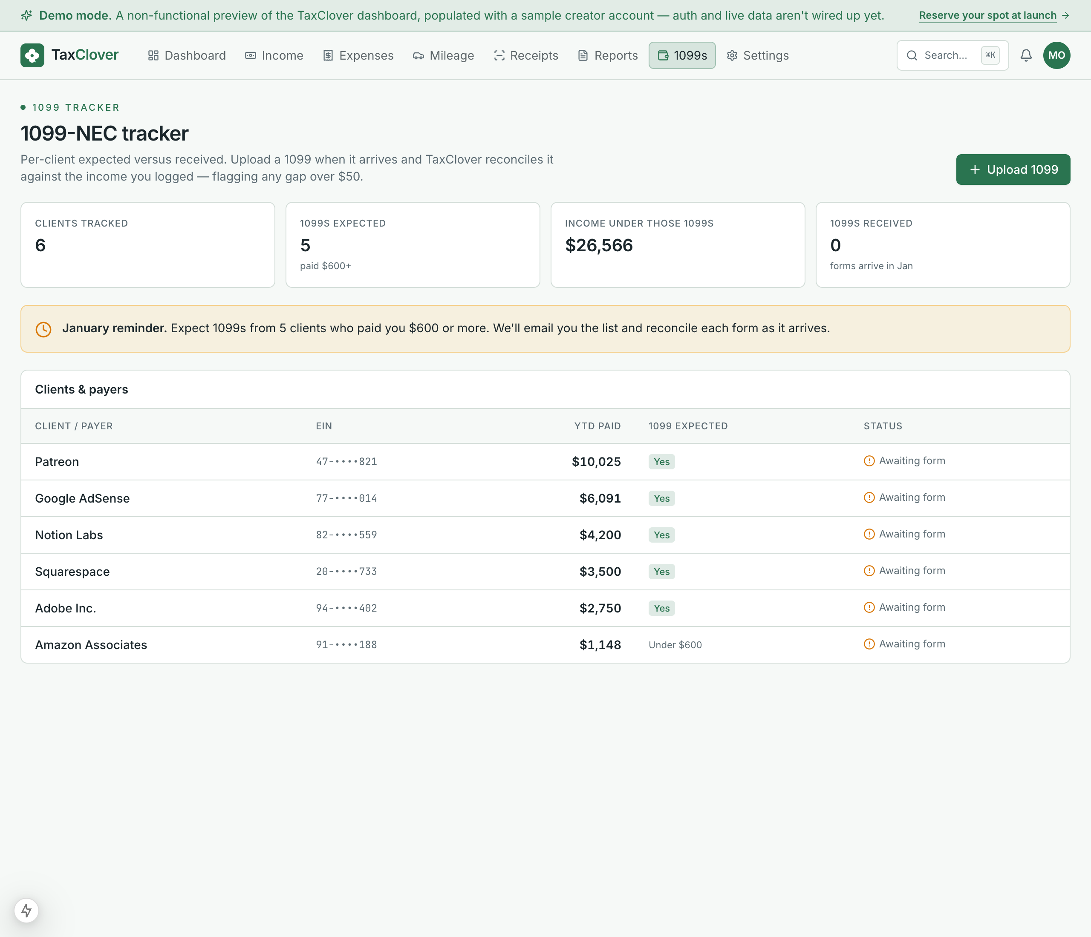Click the $6,091 YTD paid amount
The height and width of the screenshot is (937, 1091).
[x=600, y=498]
